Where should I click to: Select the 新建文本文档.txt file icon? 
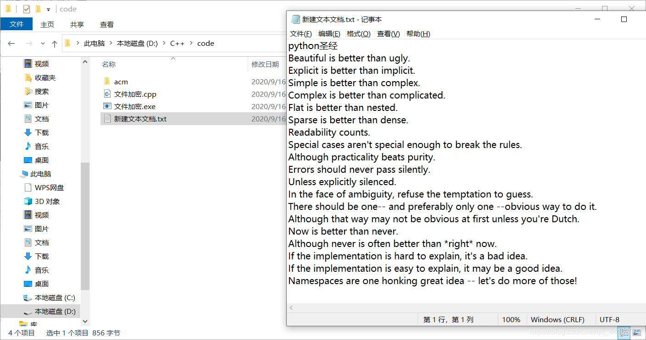[107, 119]
